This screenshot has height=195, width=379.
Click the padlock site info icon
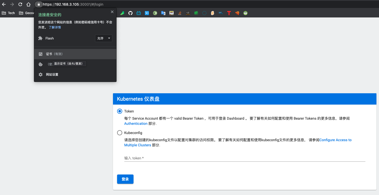click(x=39, y=4)
